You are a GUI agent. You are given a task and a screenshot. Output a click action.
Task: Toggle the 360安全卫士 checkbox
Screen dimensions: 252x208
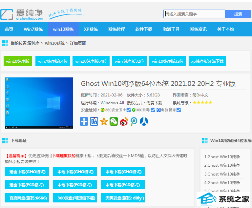tap(129, 110)
